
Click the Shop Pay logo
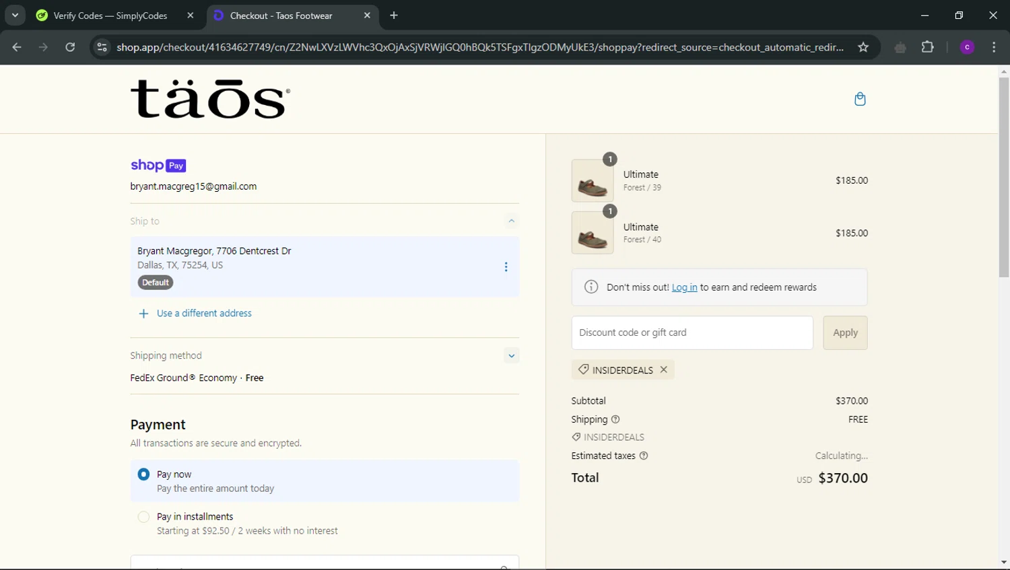pos(158,165)
